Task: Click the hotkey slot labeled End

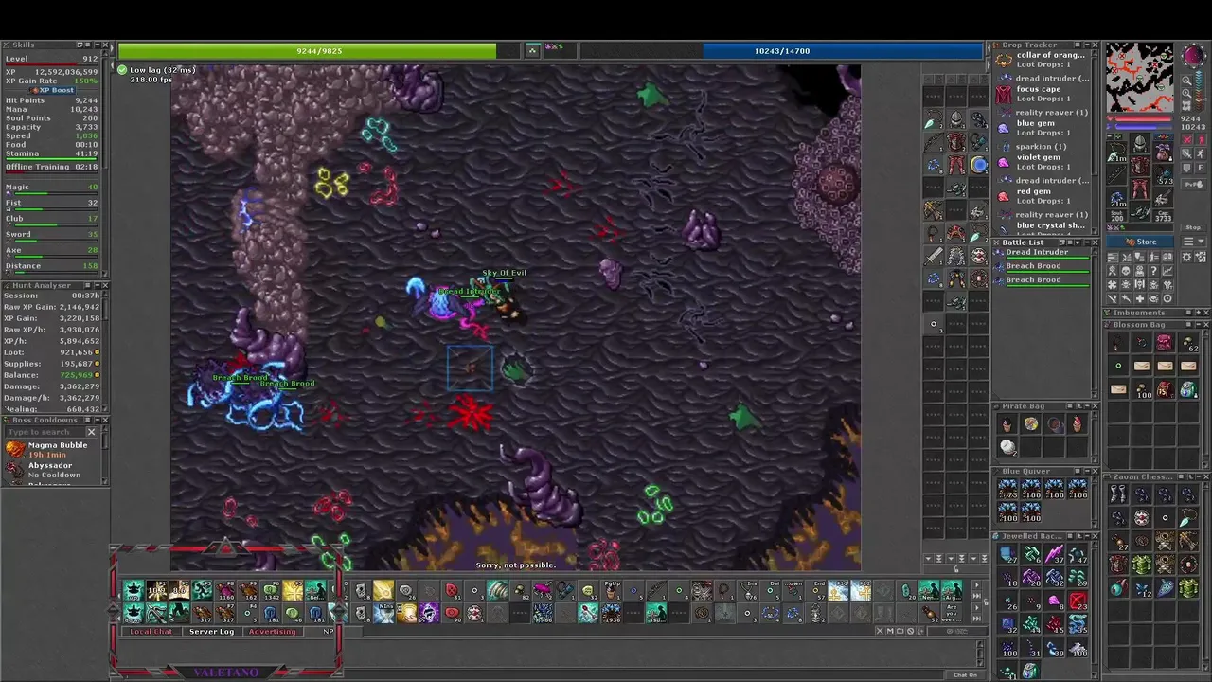Action: (816, 590)
